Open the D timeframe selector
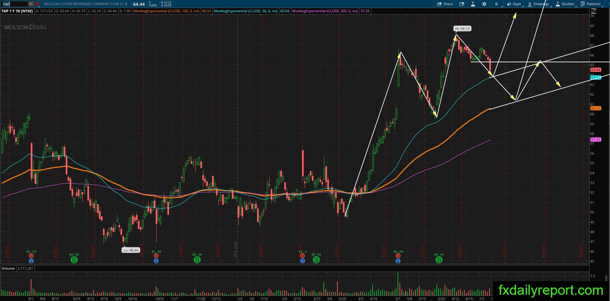 [497, 4]
